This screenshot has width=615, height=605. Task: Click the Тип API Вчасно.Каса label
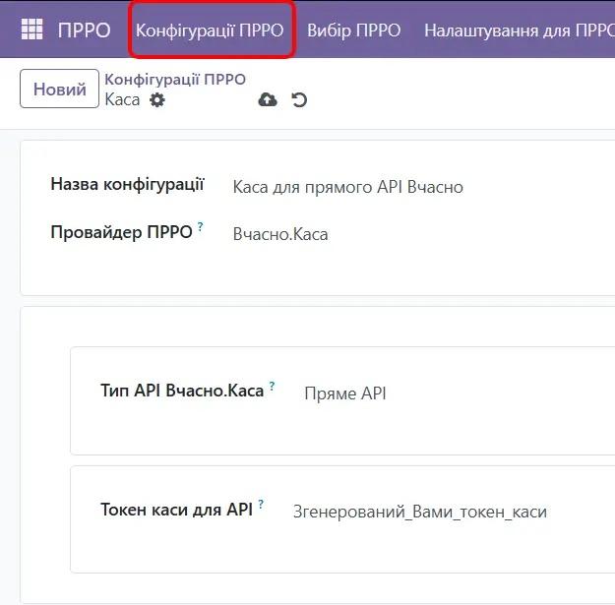[x=182, y=391]
